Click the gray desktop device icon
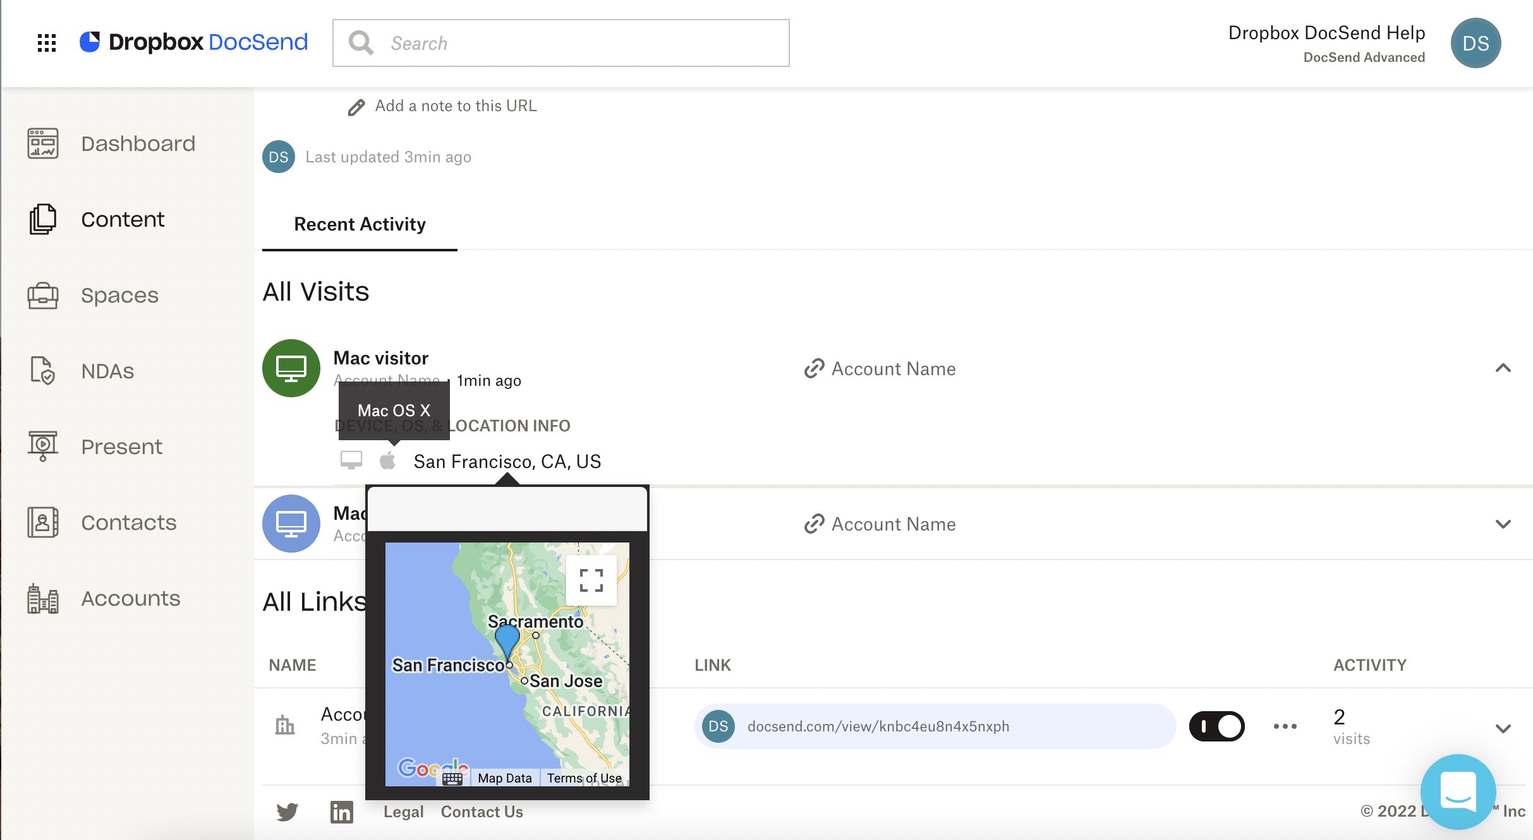Image resolution: width=1533 pixels, height=840 pixels. coord(351,460)
